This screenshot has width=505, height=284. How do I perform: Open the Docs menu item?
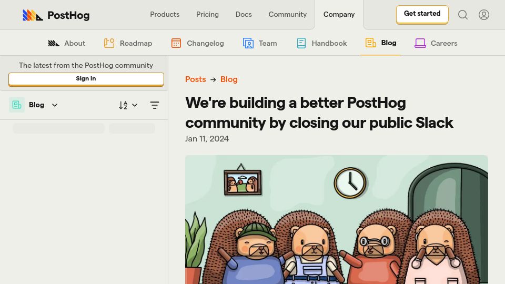tap(244, 15)
